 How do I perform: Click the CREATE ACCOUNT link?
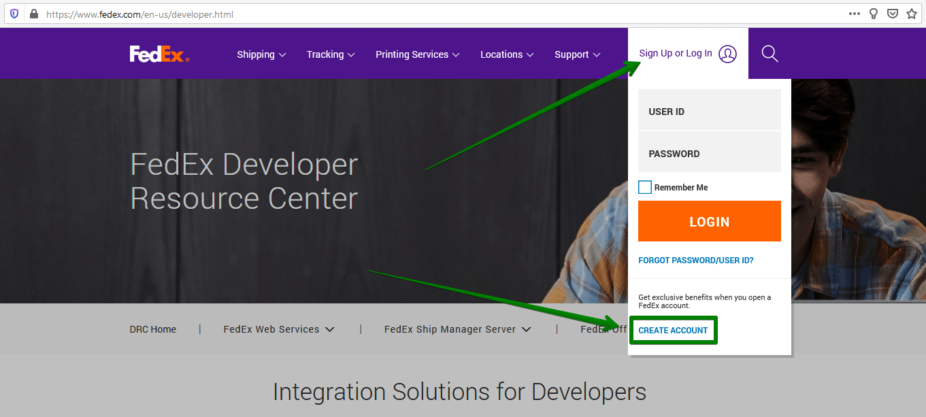[673, 331]
